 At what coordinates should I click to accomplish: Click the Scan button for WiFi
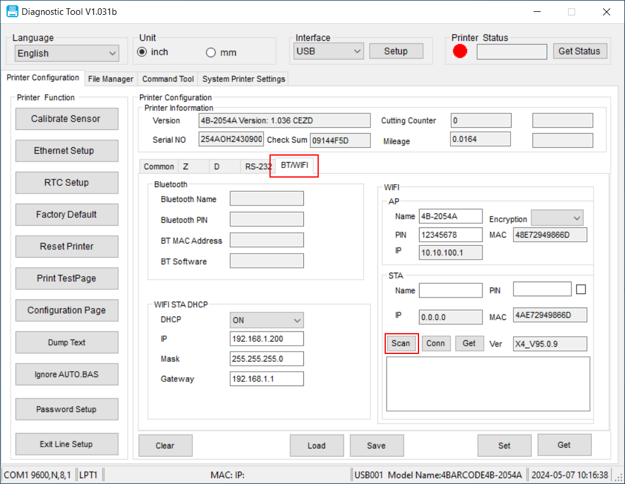[401, 343]
